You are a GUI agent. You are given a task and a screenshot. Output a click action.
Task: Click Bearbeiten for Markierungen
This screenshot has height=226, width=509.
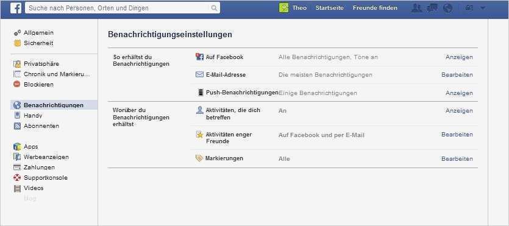(x=457, y=159)
